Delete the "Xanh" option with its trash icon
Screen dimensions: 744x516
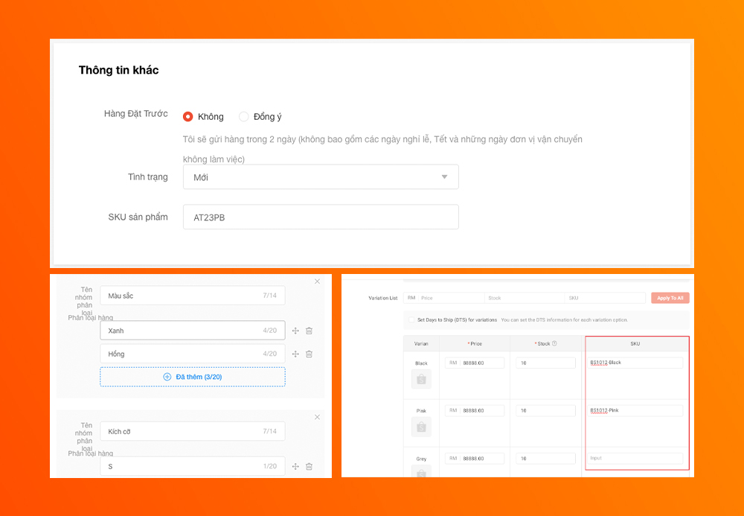click(x=310, y=331)
